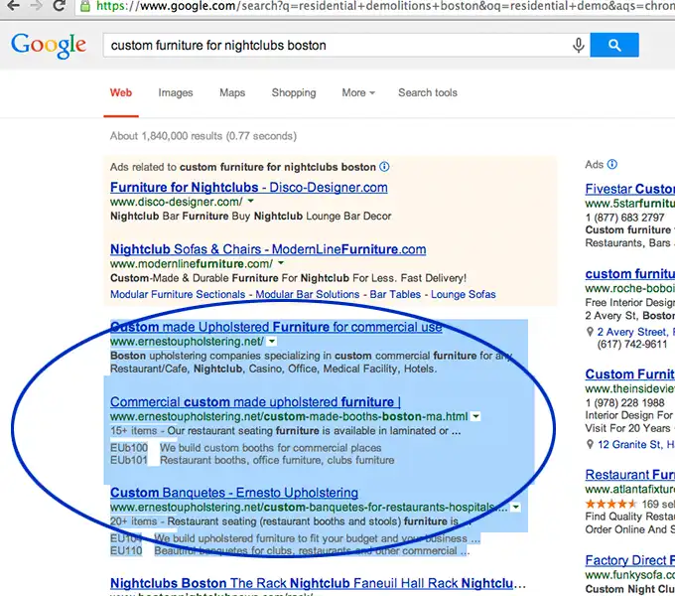The width and height of the screenshot is (675, 596).
Task: Click the browser forward arrow
Action: coord(37,5)
